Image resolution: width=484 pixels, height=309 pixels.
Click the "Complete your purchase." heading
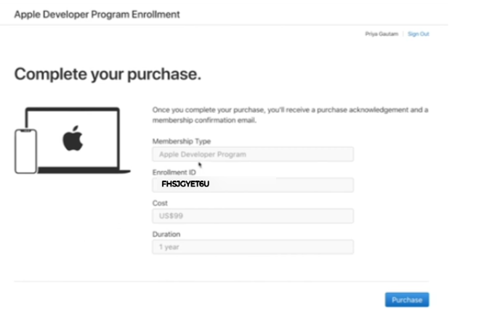pyautogui.click(x=108, y=74)
